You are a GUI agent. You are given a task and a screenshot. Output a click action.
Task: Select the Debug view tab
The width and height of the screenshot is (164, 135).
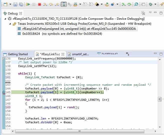13,13
